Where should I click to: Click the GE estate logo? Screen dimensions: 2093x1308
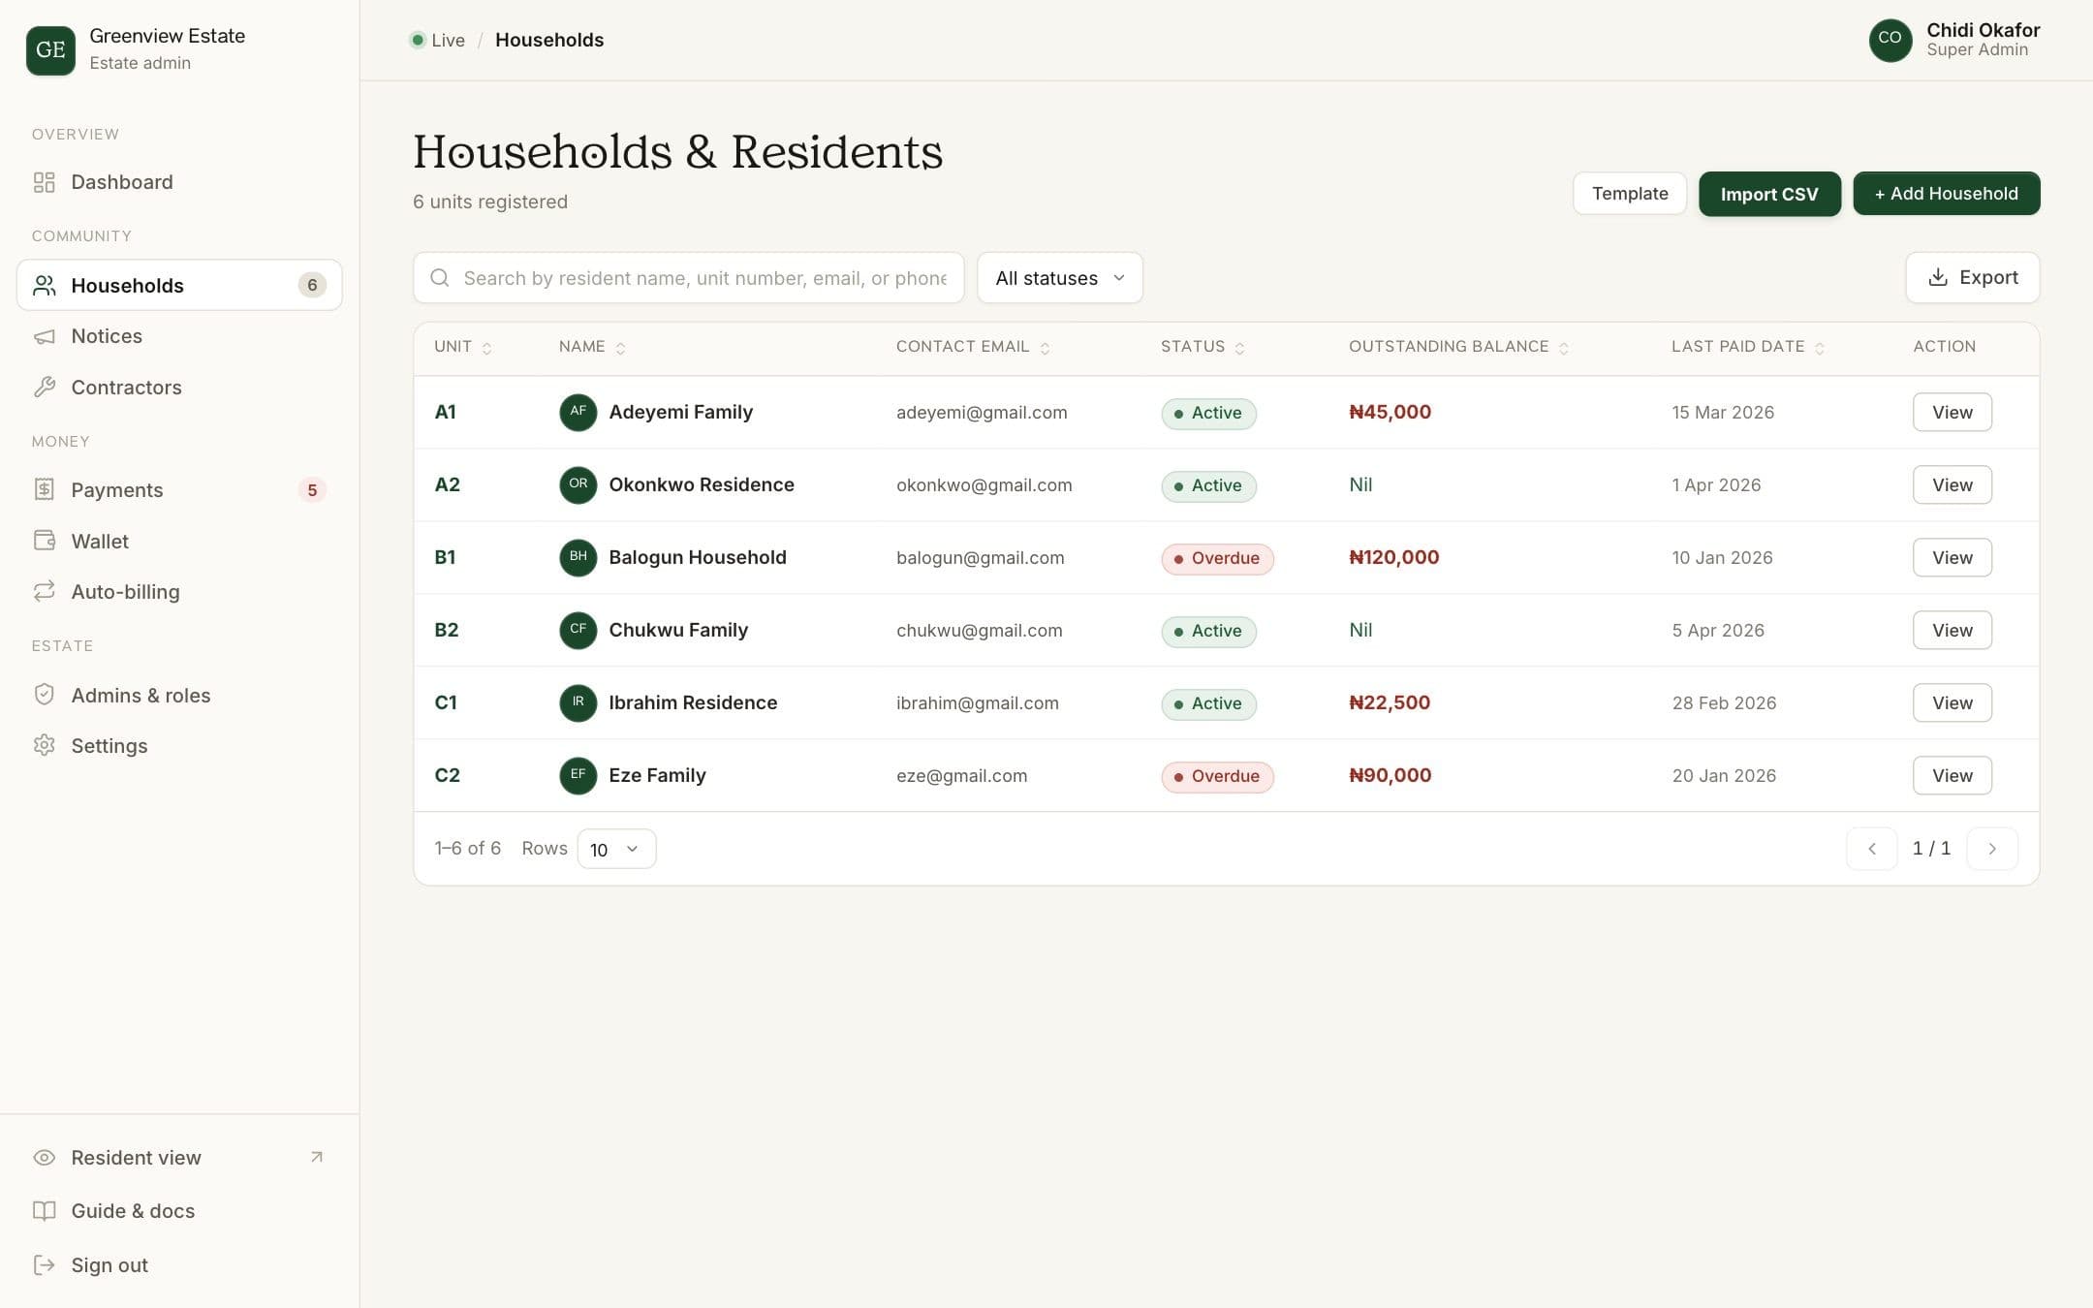click(x=50, y=49)
